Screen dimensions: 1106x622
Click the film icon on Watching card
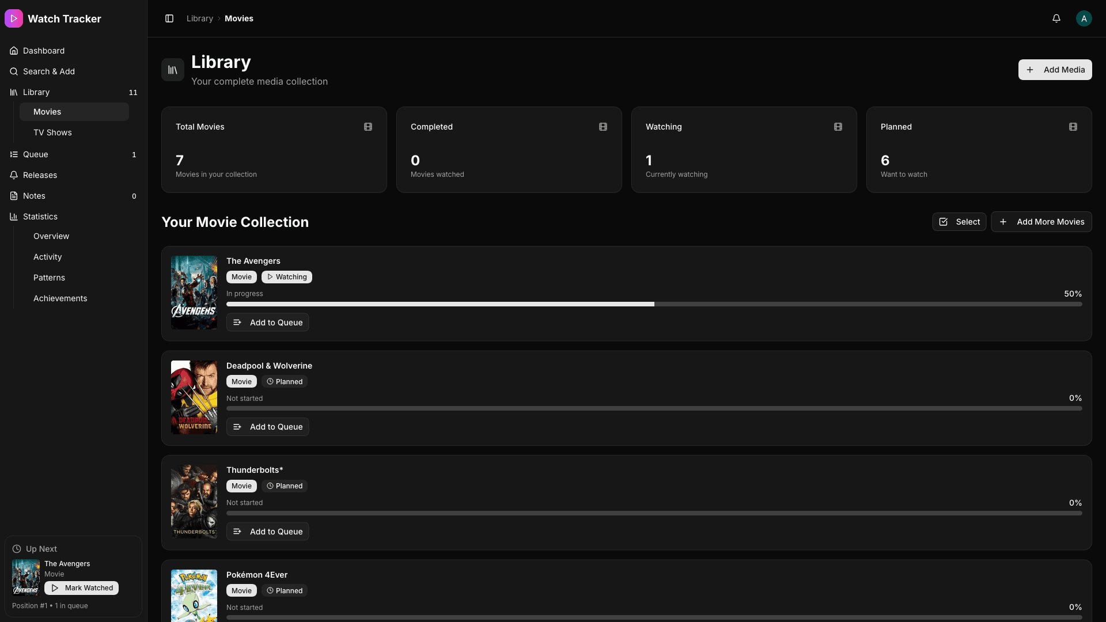(838, 127)
